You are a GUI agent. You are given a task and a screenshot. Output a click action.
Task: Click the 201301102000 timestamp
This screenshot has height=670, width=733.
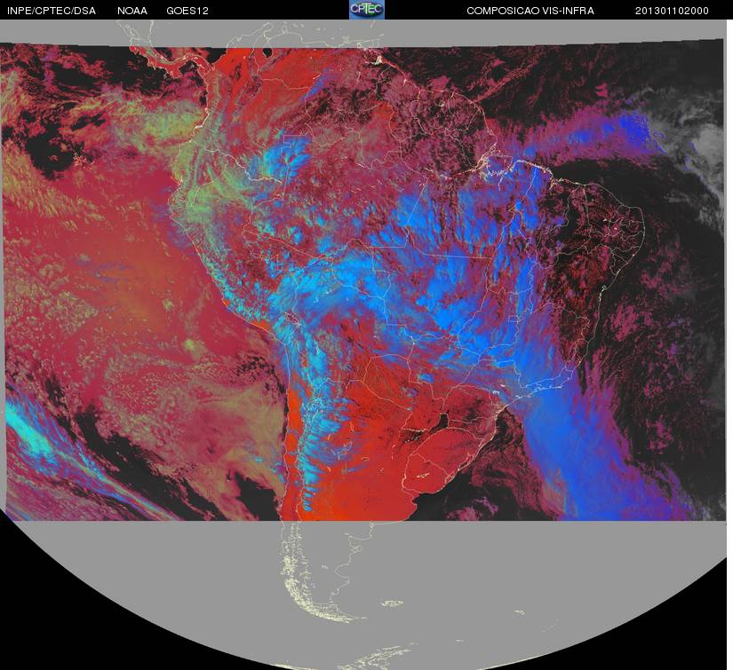tap(672, 11)
